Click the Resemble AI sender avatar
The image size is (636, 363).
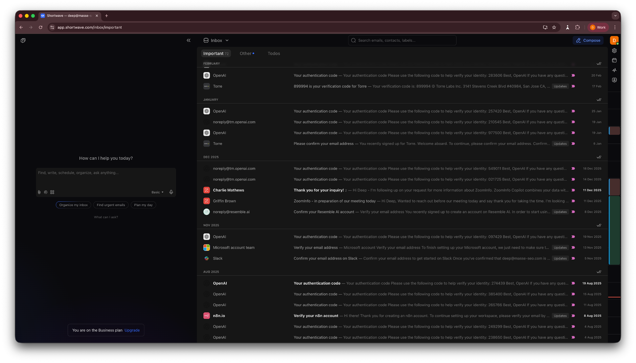click(x=207, y=212)
